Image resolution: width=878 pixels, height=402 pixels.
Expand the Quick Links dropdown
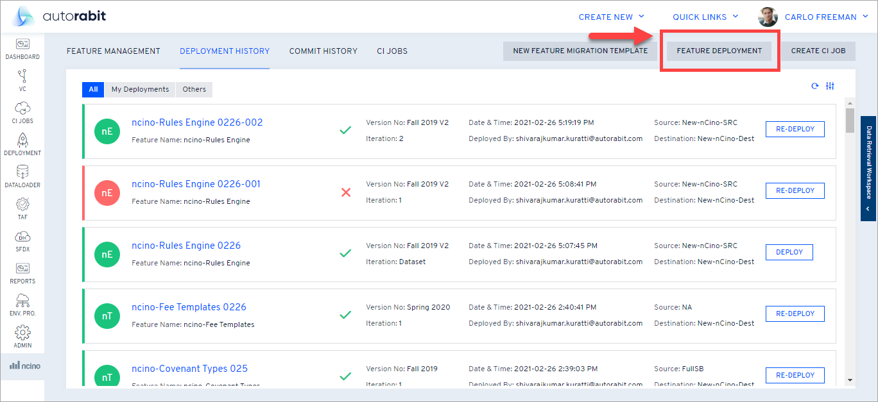pyautogui.click(x=705, y=17)
